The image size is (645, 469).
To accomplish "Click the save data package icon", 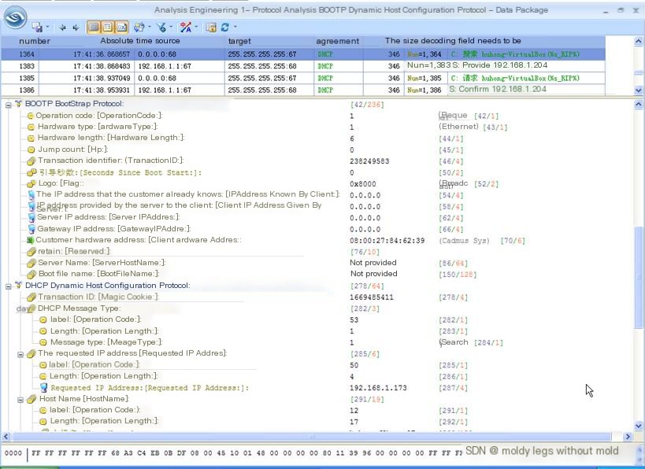I will pyautogui.click(x=38, y=27).
